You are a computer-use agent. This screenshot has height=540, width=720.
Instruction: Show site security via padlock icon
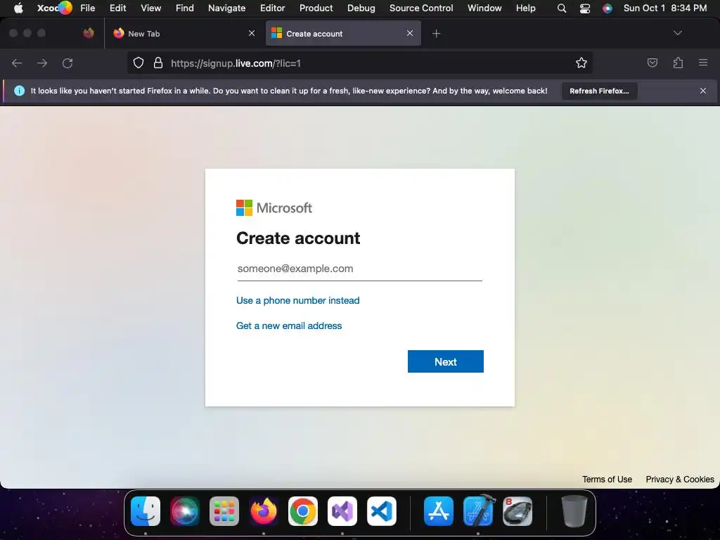[158, 63]
